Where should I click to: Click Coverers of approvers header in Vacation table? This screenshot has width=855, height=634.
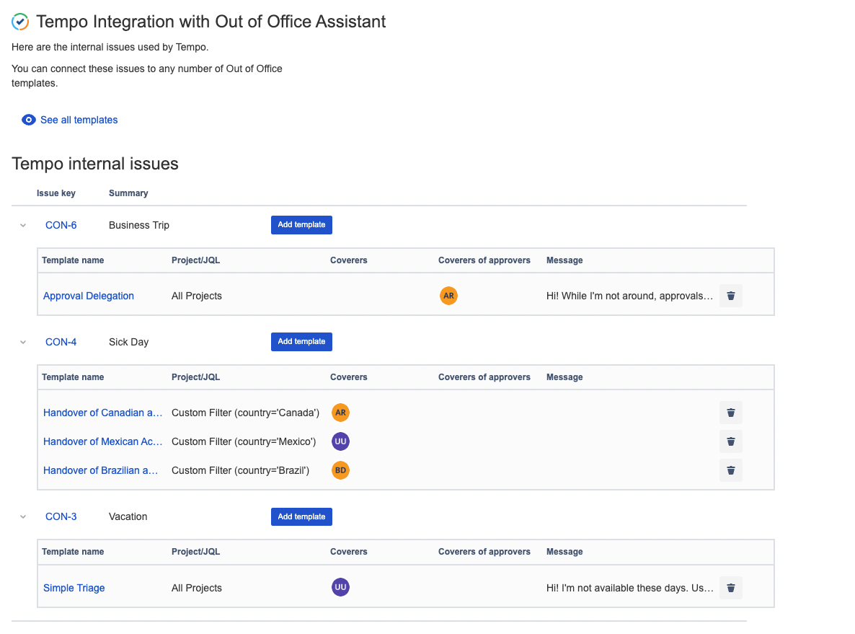click(x=484, y=552)
